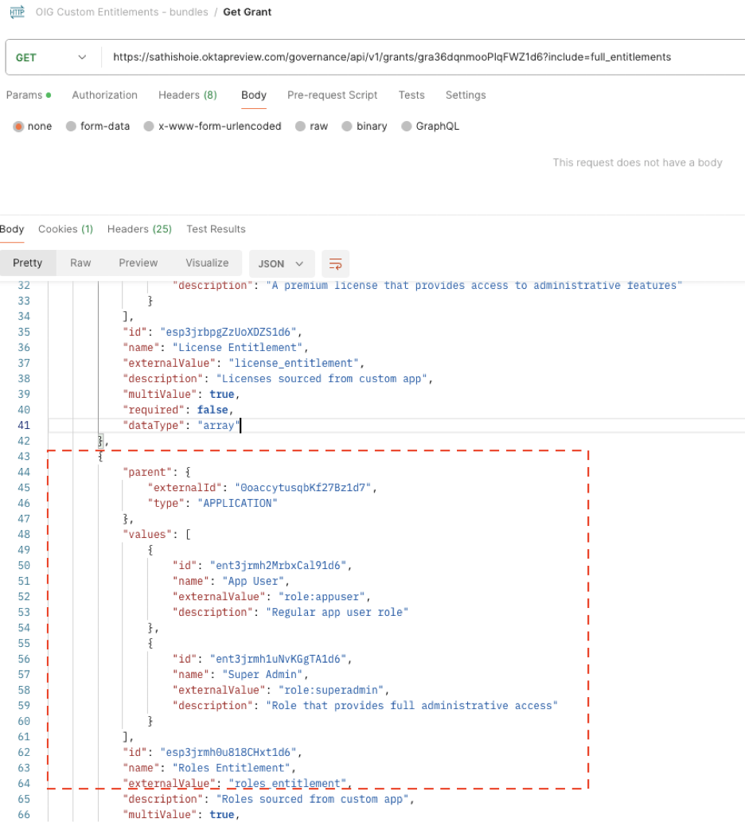Click the Get Grant request title

247,12
